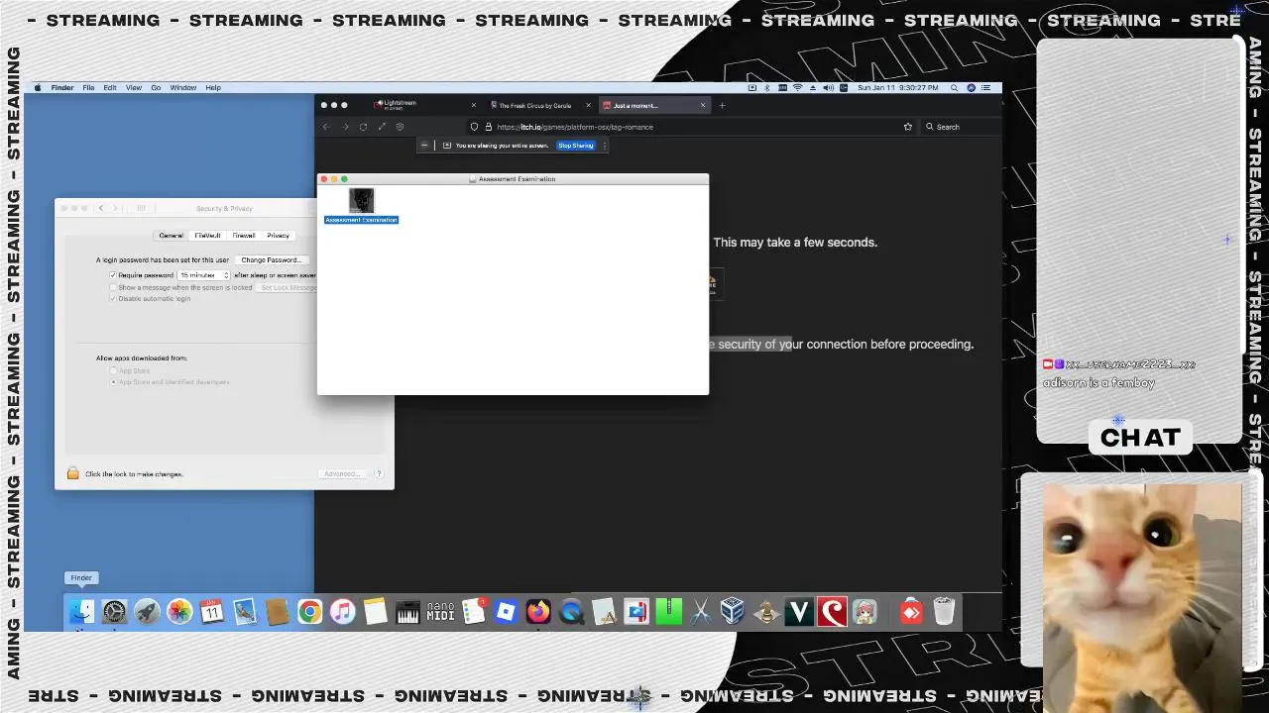The width and height of the screenshot is (1269, 713).
Task: Open the Go menu
Action: pos(156,87)
